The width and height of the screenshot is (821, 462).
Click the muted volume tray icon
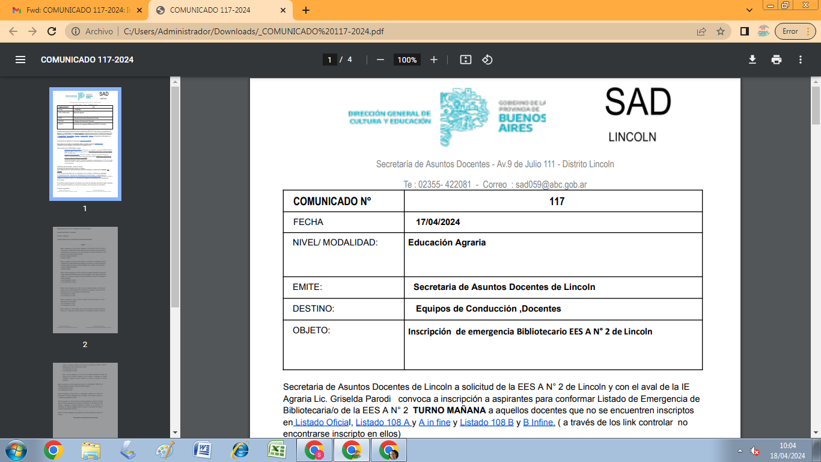[x=755, y=451]
